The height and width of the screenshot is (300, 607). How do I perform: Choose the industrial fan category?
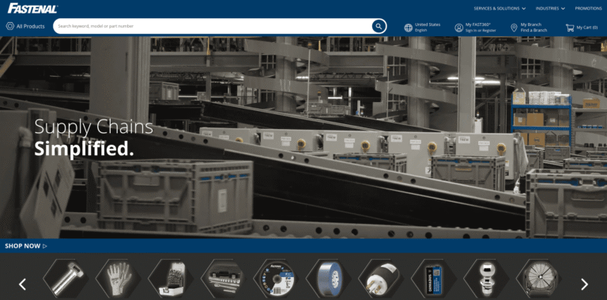coord(539,279)
